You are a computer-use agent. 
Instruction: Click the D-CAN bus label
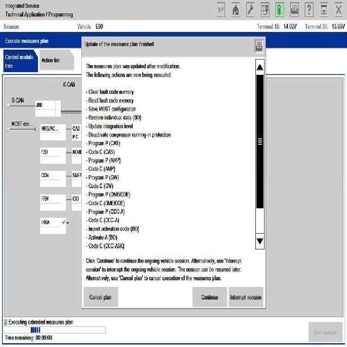(x=18, y=100)
